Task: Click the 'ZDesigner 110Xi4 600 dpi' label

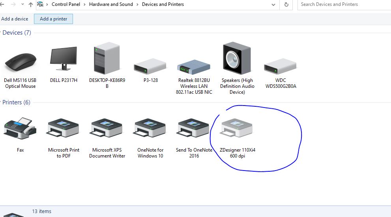Action: (238, 153)
